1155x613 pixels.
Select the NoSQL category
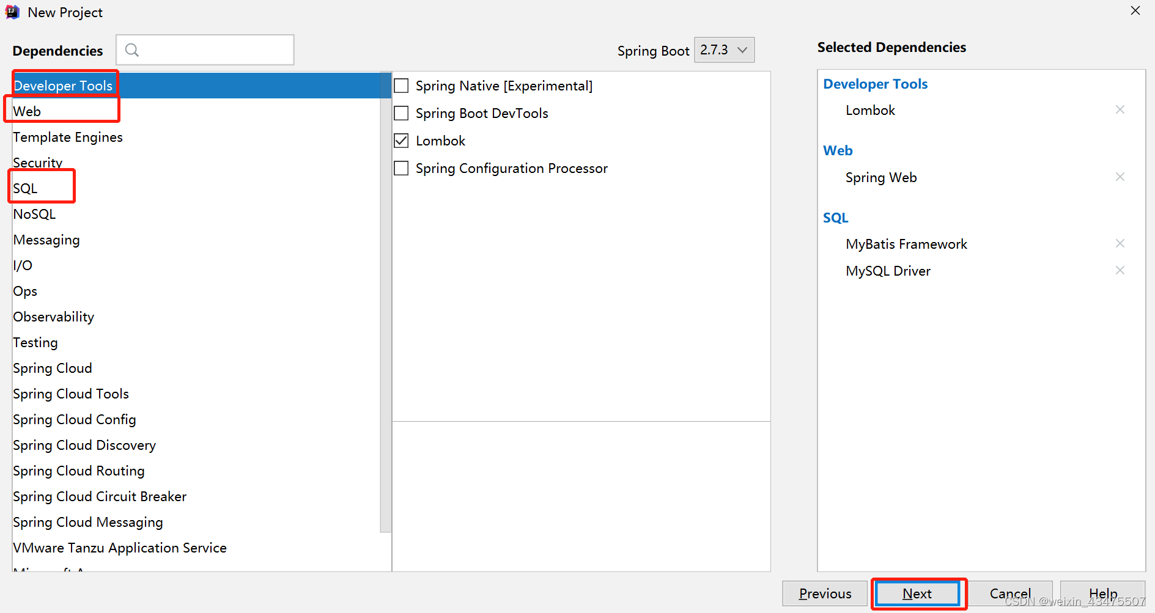click(x=196, y=214)
